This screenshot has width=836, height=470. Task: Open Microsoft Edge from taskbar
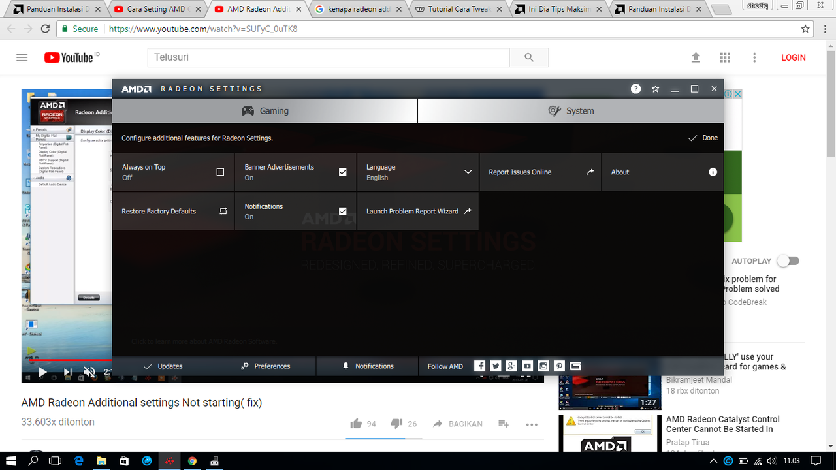pos(79,461)
